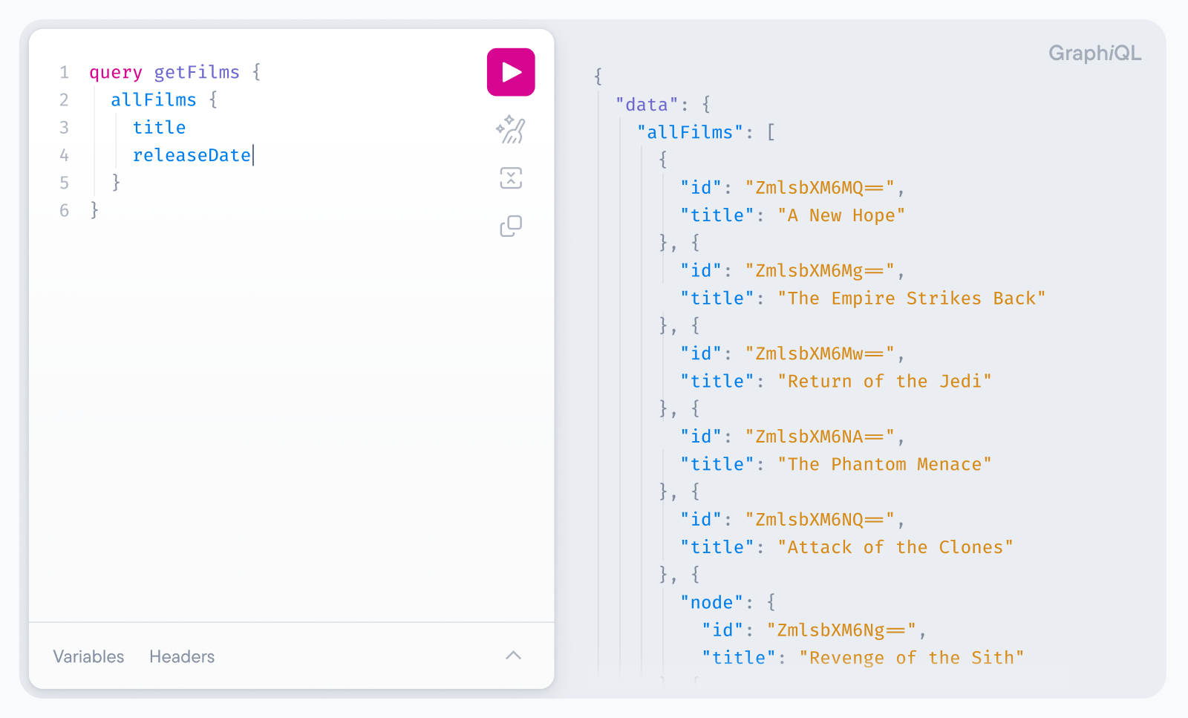Select "Revenge of the Sith" in results
This screenshot has width=1188, height=718.
(912, 657)
